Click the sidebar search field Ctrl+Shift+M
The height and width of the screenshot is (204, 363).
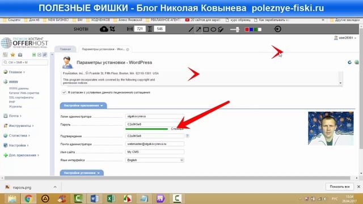click(25, 62)
